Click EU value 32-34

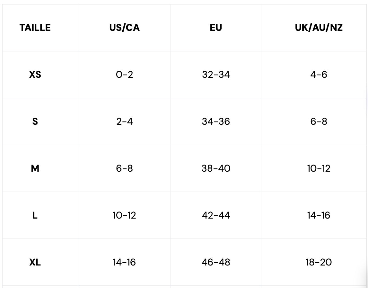point(216,75)
